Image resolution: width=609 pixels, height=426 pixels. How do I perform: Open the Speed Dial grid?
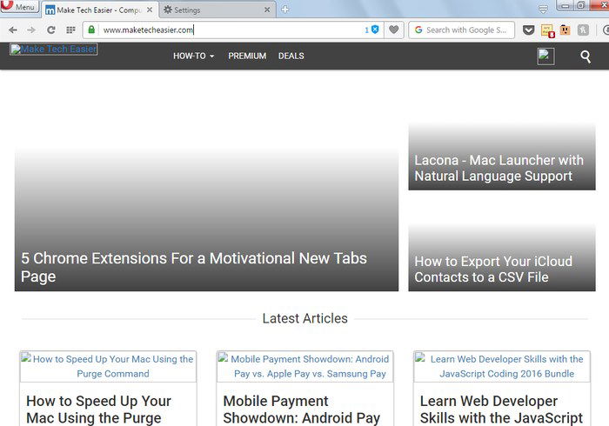[70, 30]
